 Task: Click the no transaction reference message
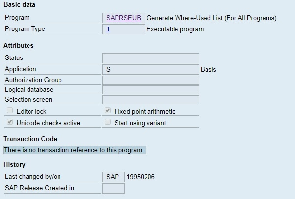coord(73,150)
